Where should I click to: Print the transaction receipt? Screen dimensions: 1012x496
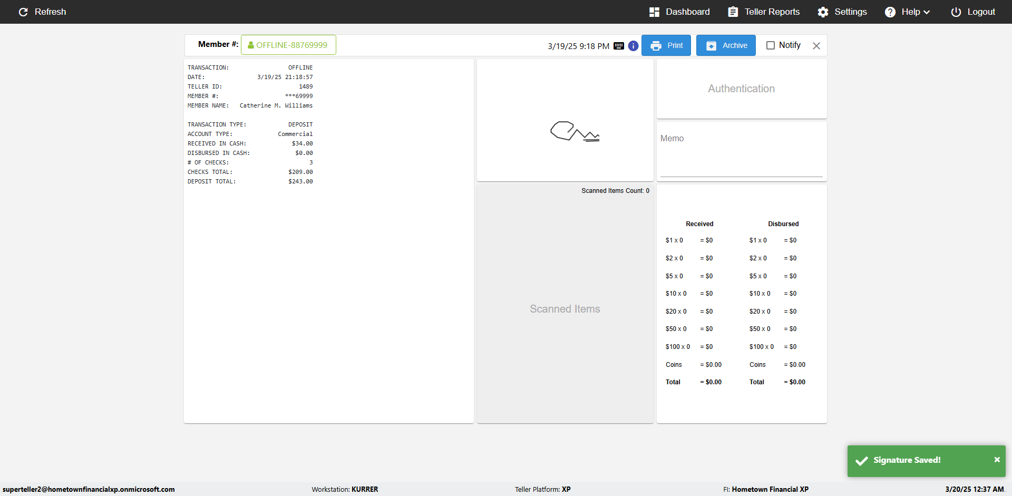pyautogui.click(x=666, y=45)
